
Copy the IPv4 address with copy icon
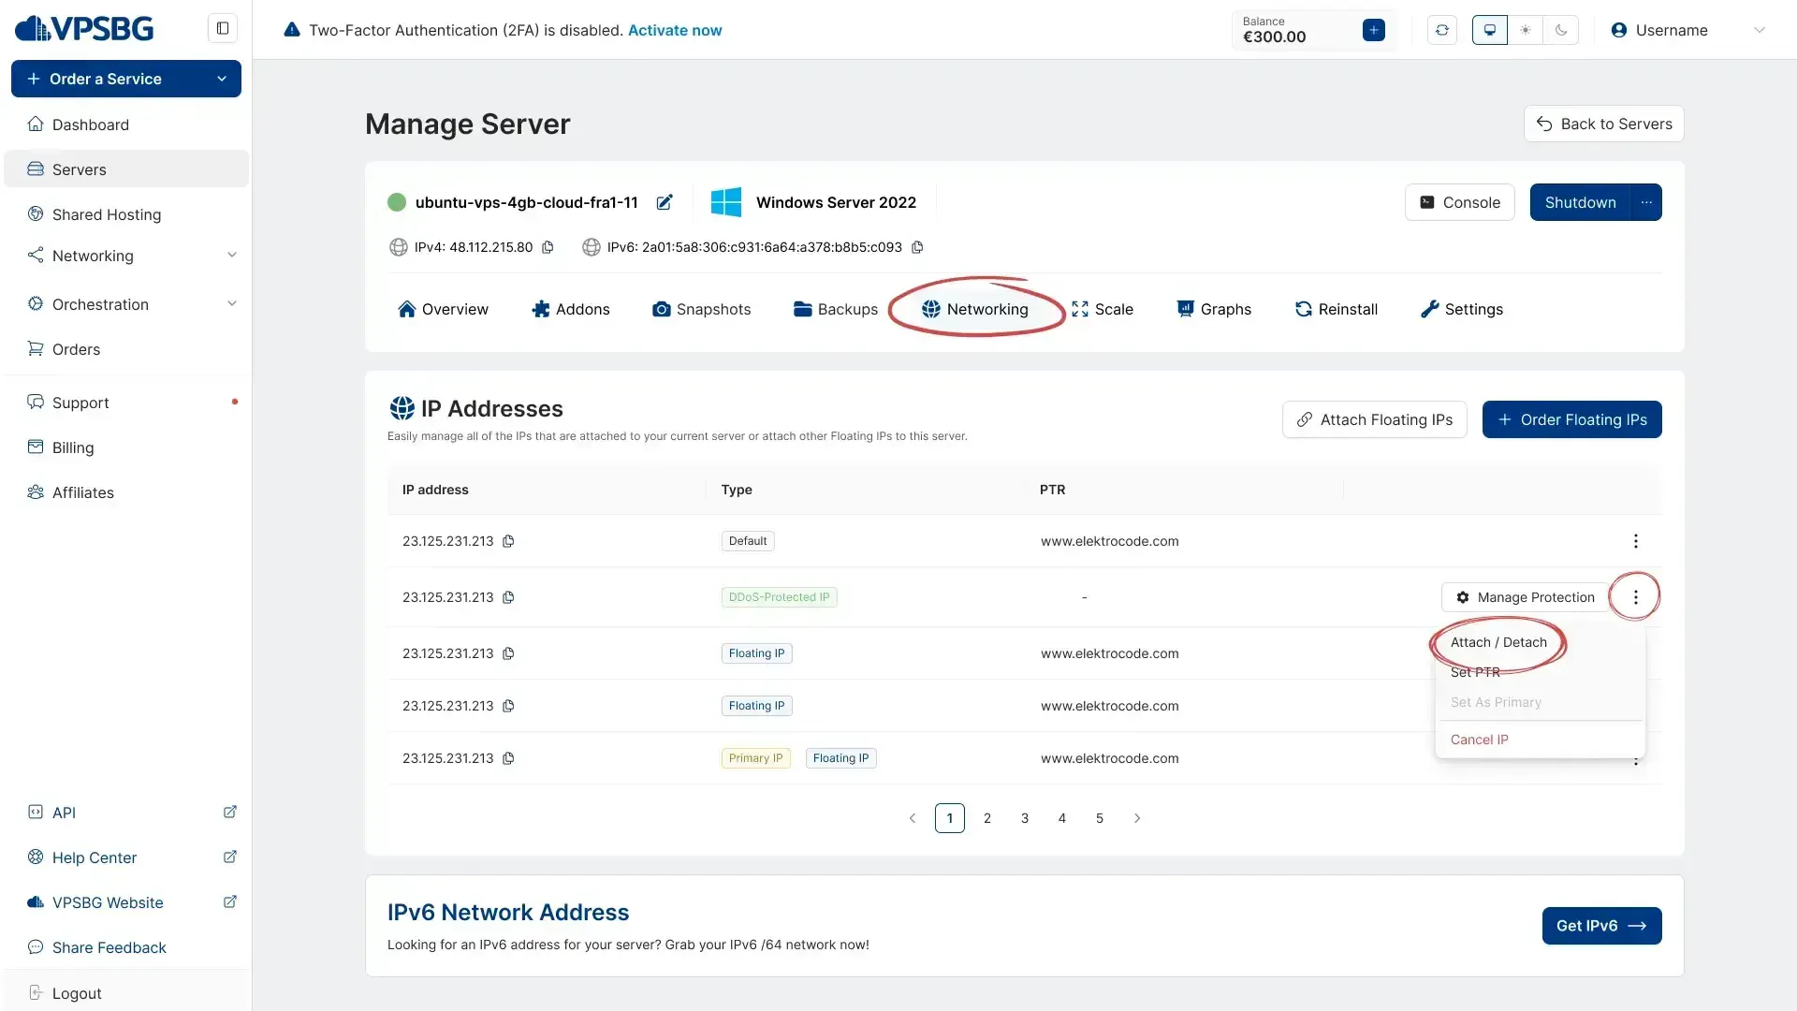(548, 247)
